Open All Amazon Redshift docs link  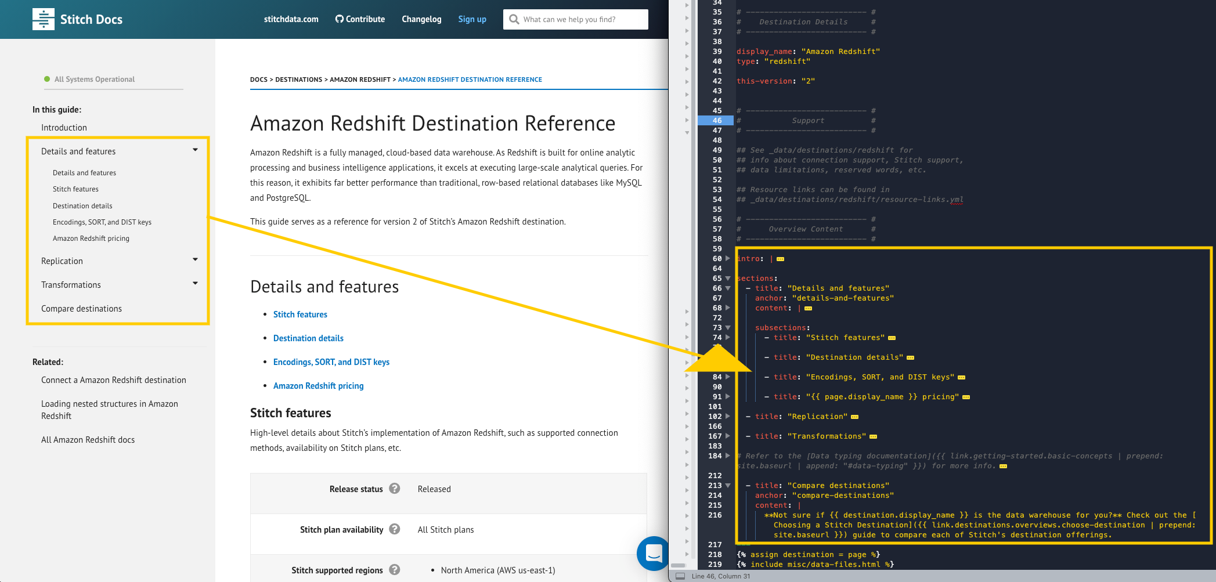[x=88, y=440]
